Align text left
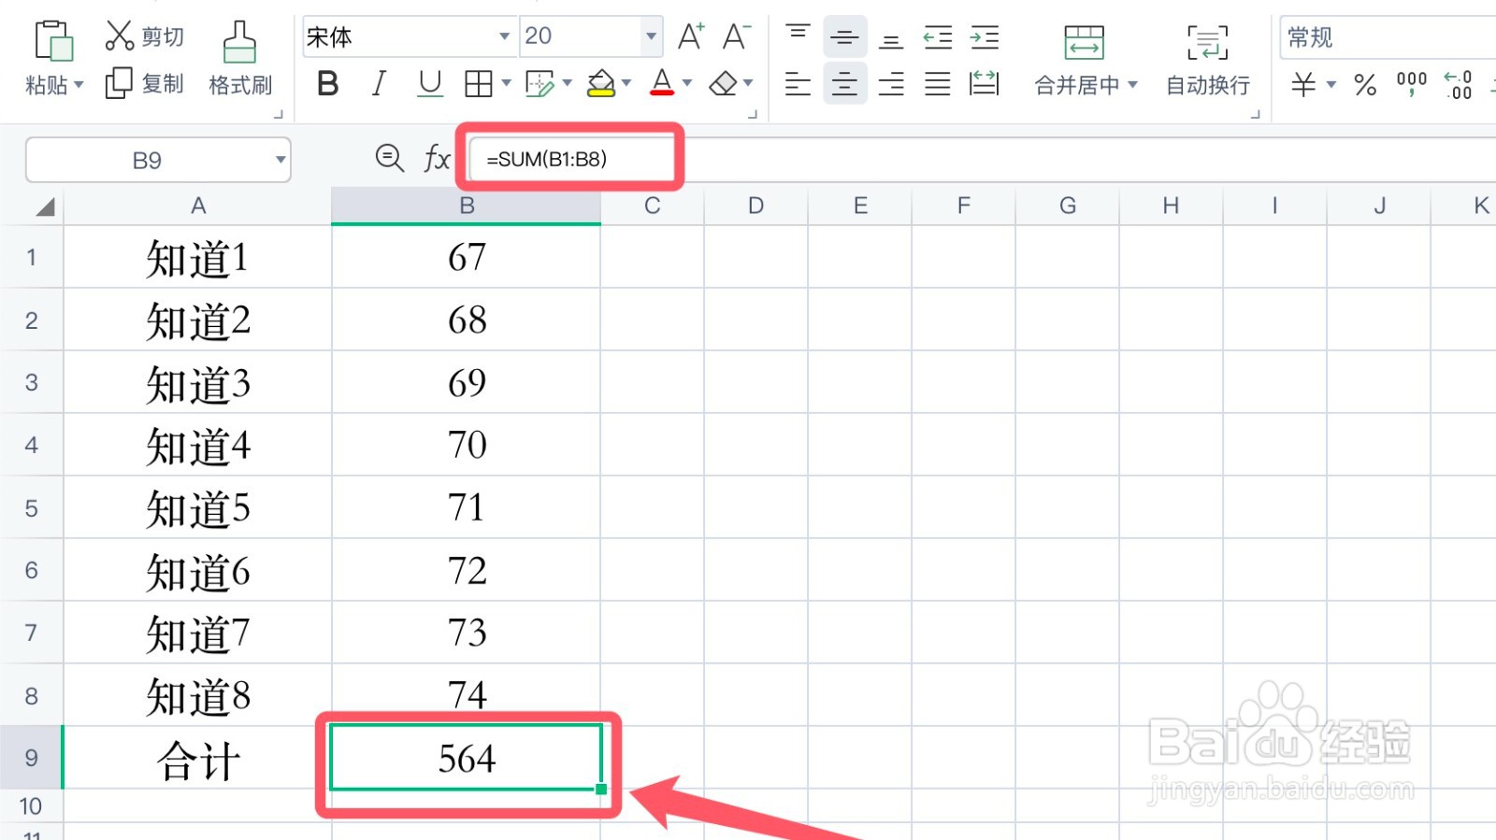This screenshot has width=1496, height=840. 798,84
